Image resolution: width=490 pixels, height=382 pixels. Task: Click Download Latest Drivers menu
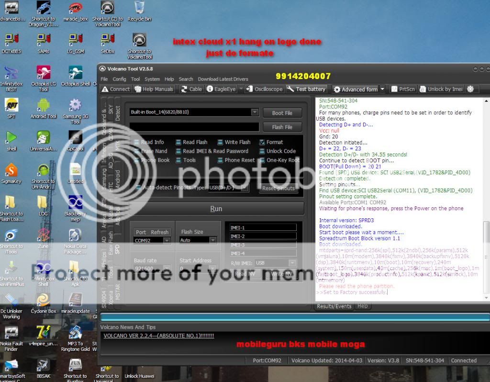(223, 79)
